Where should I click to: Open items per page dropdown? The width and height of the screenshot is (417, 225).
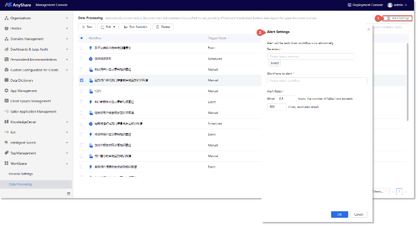381,192
